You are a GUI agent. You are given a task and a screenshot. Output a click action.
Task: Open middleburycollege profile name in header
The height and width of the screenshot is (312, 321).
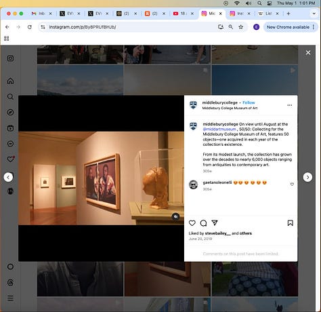(x=220, y=102)
